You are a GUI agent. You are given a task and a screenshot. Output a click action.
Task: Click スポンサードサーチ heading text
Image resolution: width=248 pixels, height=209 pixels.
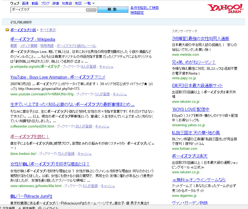pyautogui.click(x=185, y=31)
